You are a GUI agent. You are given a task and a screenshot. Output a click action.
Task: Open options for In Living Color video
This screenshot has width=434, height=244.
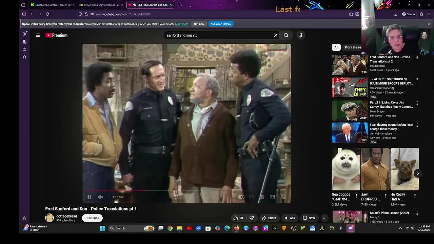tap(417, 103)
